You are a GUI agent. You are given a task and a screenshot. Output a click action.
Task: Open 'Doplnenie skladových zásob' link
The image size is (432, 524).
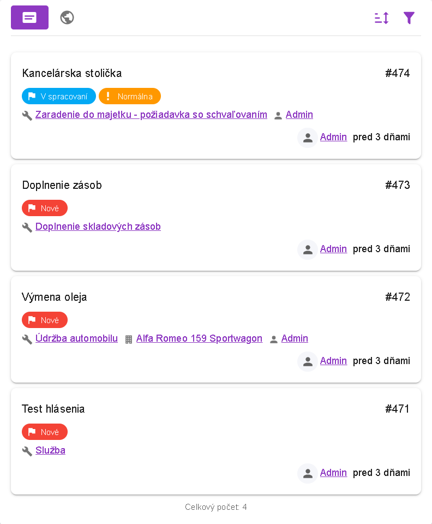(98, 227)
